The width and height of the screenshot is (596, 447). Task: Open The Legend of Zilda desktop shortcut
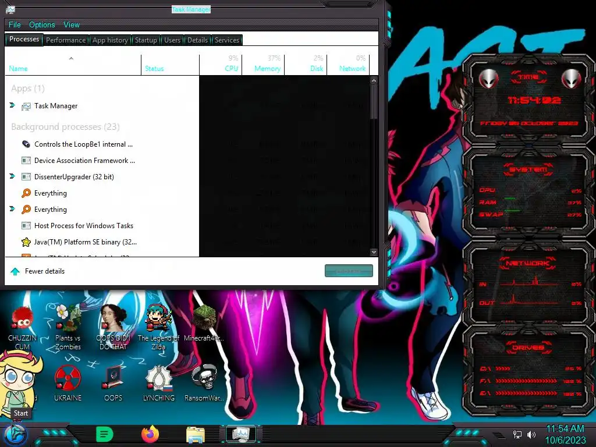[x=158, y=328]
